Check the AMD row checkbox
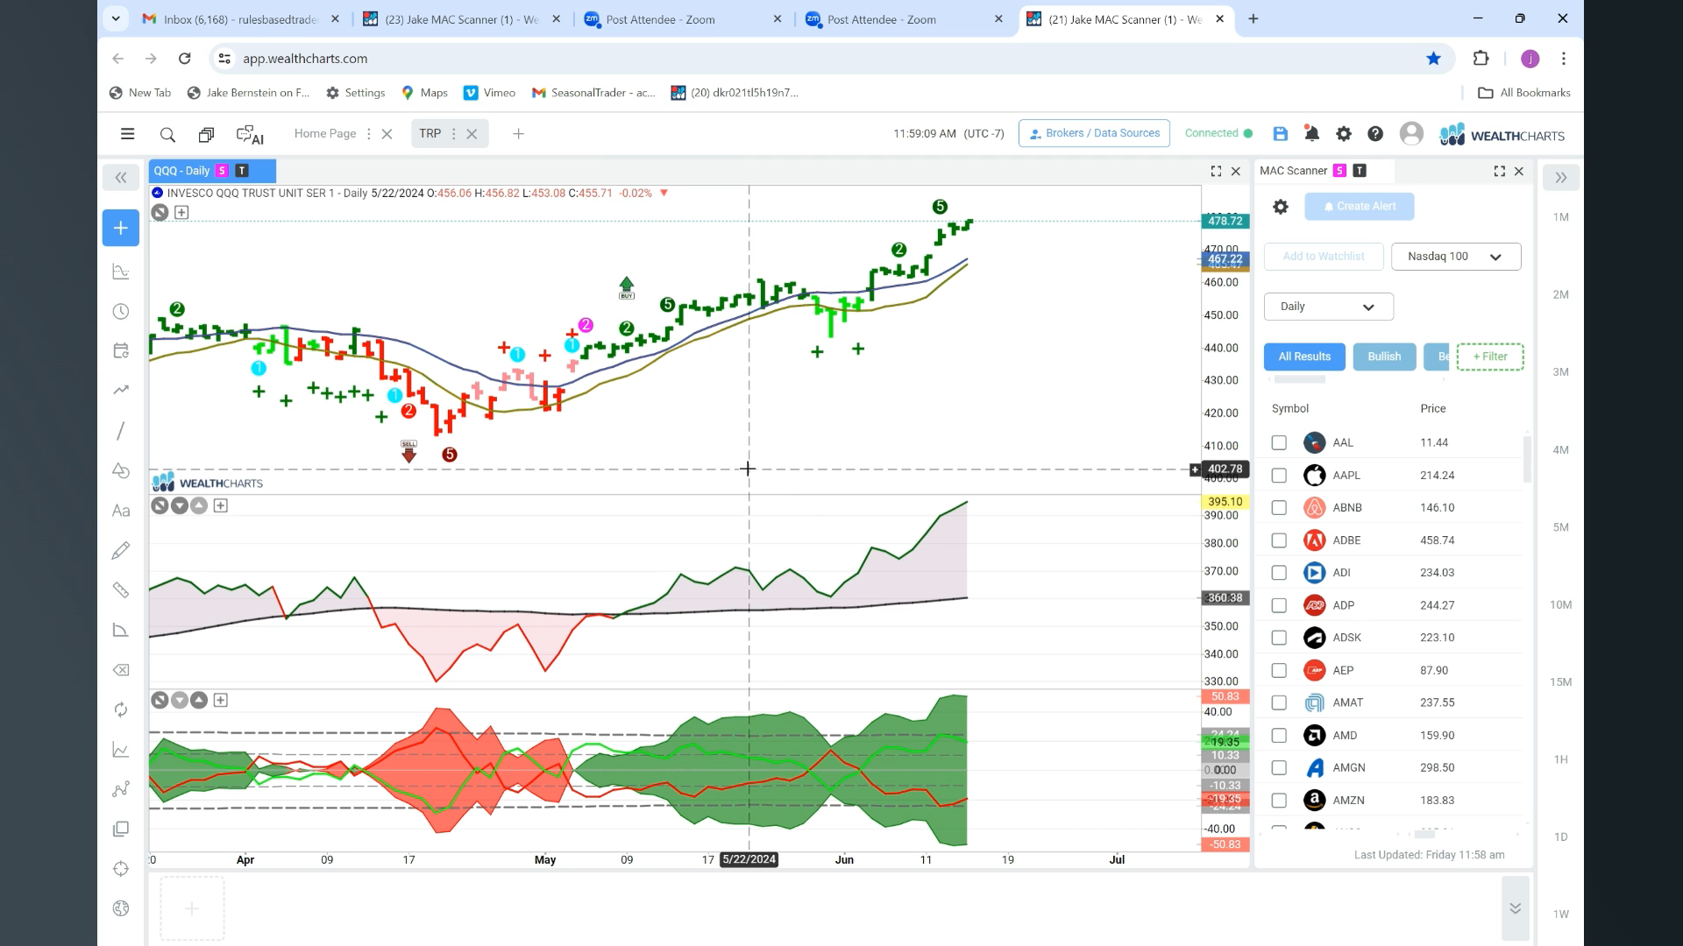The height and width of the screenshot is (946, 1683). point(1279,736)
